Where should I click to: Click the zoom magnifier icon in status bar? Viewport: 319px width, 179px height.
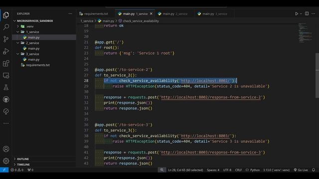(161, 170)
